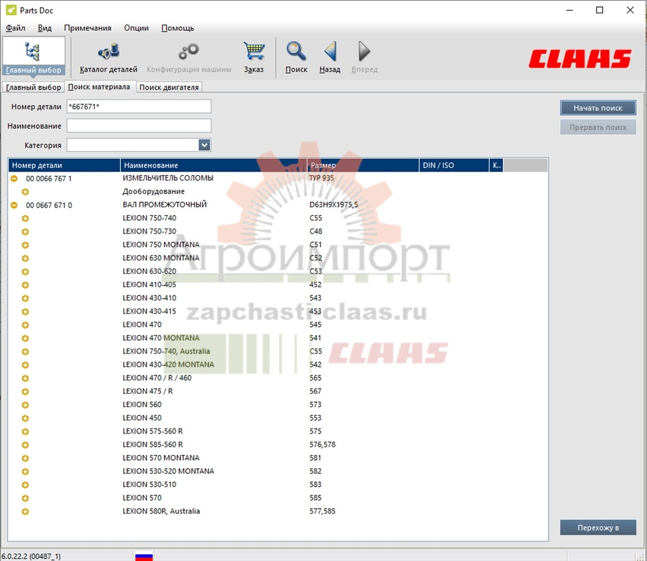Collapse part 00 0667 671 0
The image size is (647, 561).
pos(14,205)
